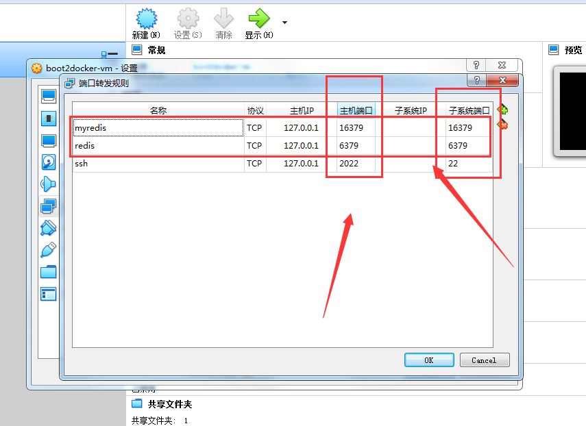This screenshot has width=586, height=426.
Task: Click host IP 127.0.0.1 in myredis row
Action: 301,127
